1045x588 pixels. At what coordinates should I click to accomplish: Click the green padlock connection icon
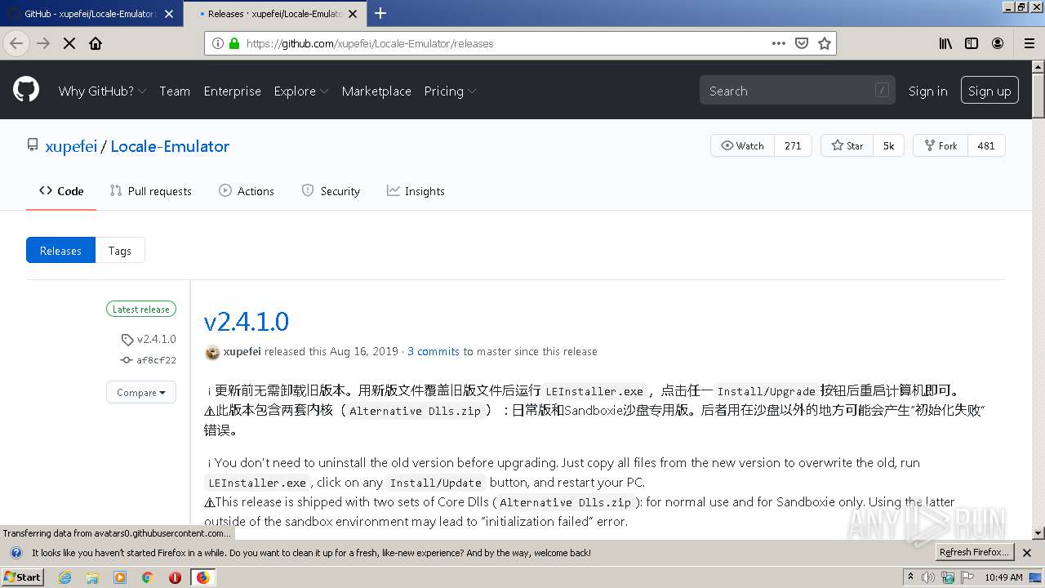tap(234, 43)
